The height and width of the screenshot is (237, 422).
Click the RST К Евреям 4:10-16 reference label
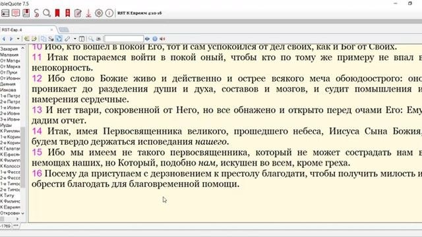tap(139, 13)
